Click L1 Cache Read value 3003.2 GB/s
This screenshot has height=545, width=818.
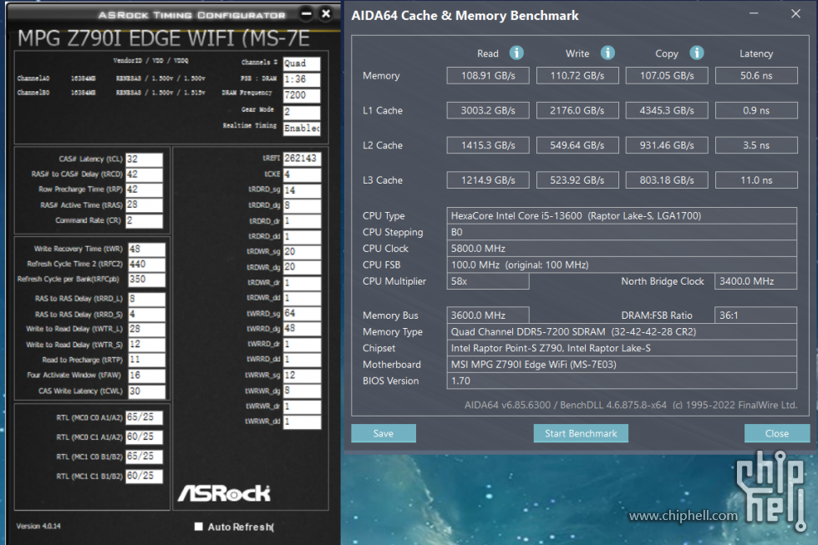(x=488, y=110)
